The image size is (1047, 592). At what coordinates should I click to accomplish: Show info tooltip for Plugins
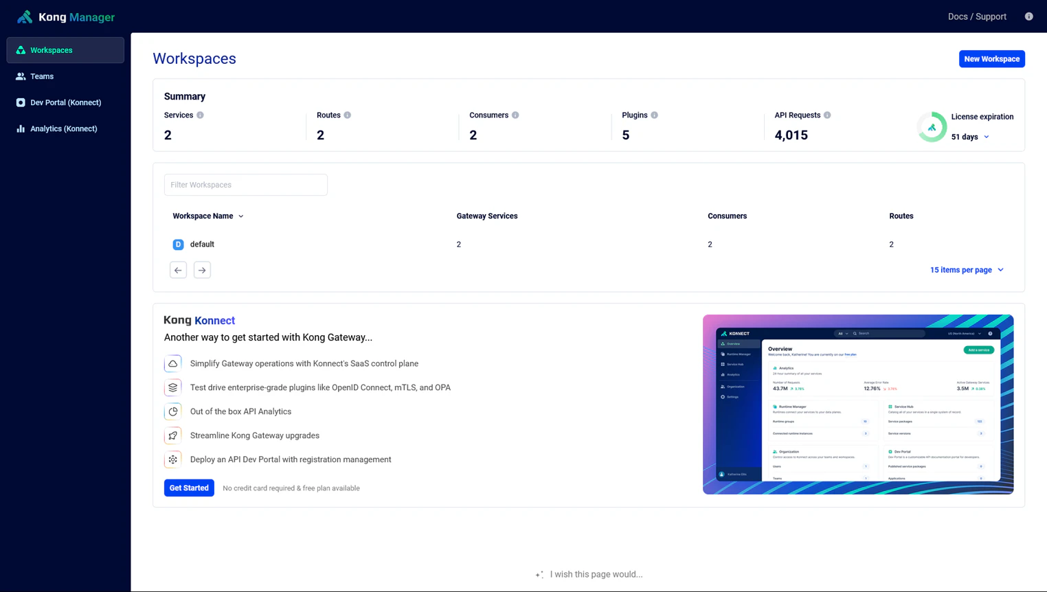[x=655, y=115]
